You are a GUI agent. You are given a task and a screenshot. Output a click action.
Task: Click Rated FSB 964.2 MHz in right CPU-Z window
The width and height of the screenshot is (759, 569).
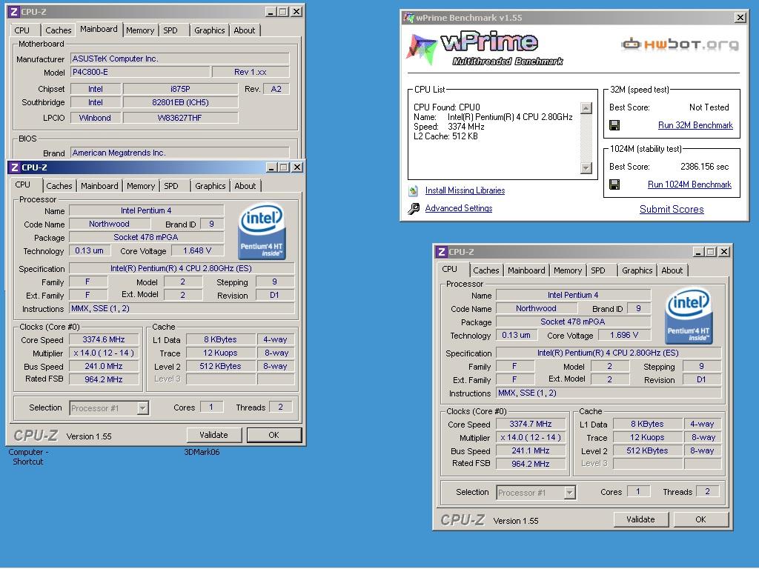coord(531,464)
